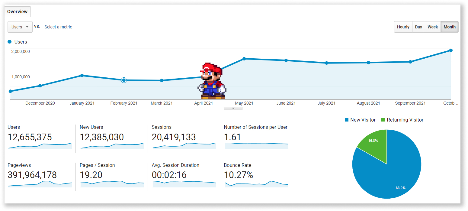
Task: Click the New Users trend thumbnail
Action: 112,147
